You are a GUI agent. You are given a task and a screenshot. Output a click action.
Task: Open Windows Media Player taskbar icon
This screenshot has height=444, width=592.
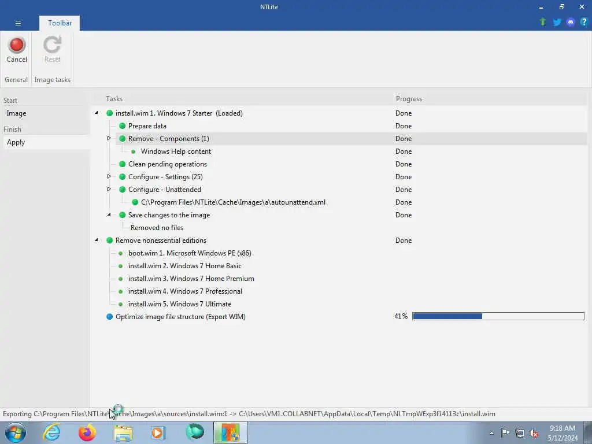pyautogui.click(x=158, y=432)
